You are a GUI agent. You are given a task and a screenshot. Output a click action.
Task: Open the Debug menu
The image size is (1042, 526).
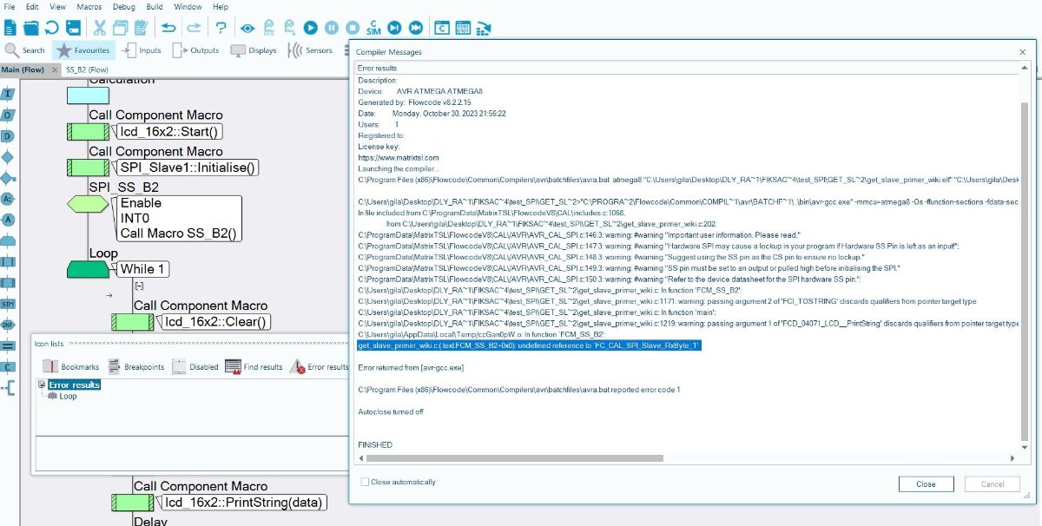(x=124, y=6)
